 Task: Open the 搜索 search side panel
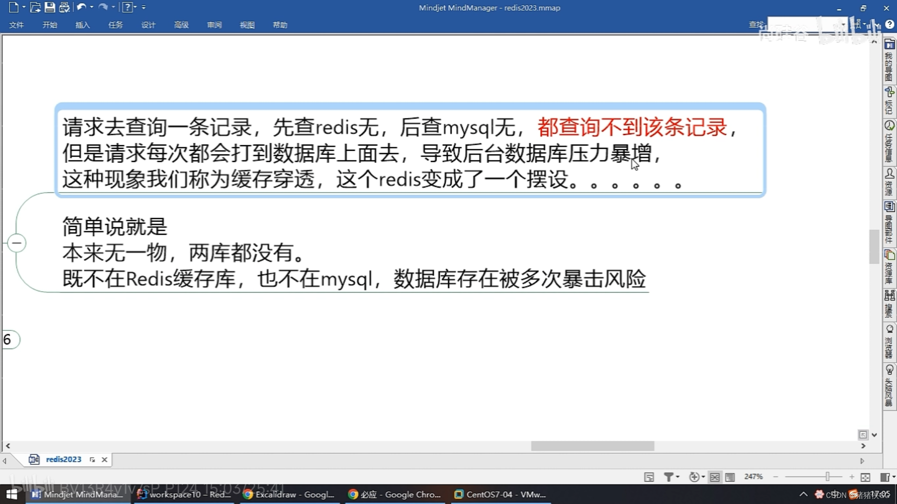[x=889, y=304]
